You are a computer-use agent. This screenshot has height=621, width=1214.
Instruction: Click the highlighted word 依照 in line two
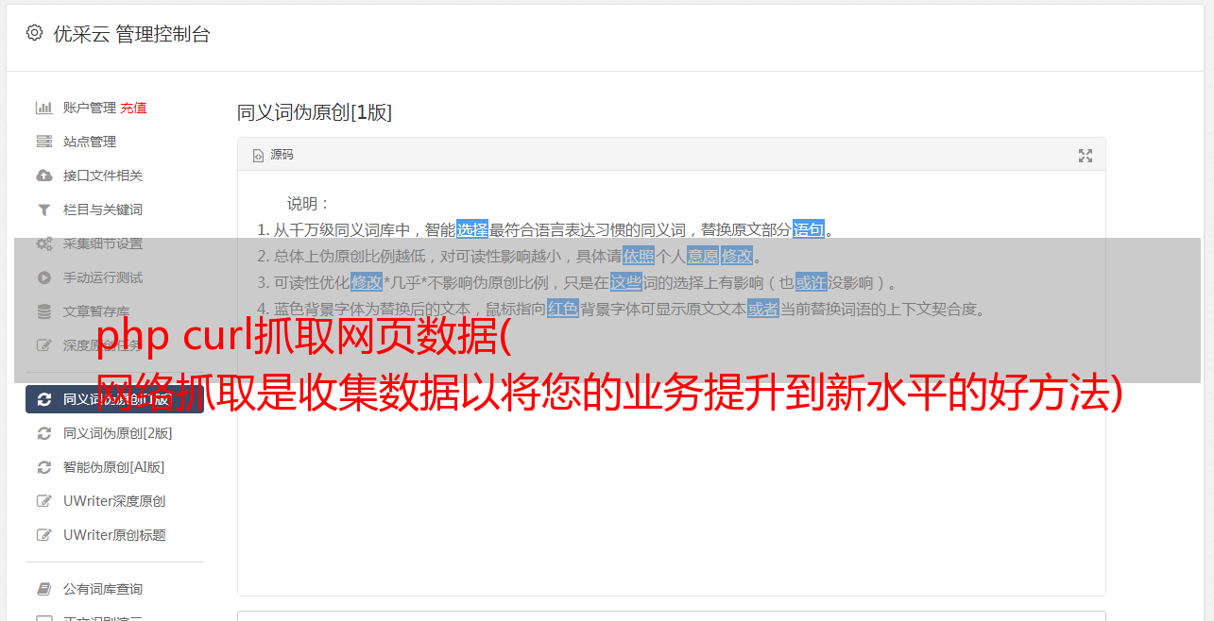tap(639, 256)
